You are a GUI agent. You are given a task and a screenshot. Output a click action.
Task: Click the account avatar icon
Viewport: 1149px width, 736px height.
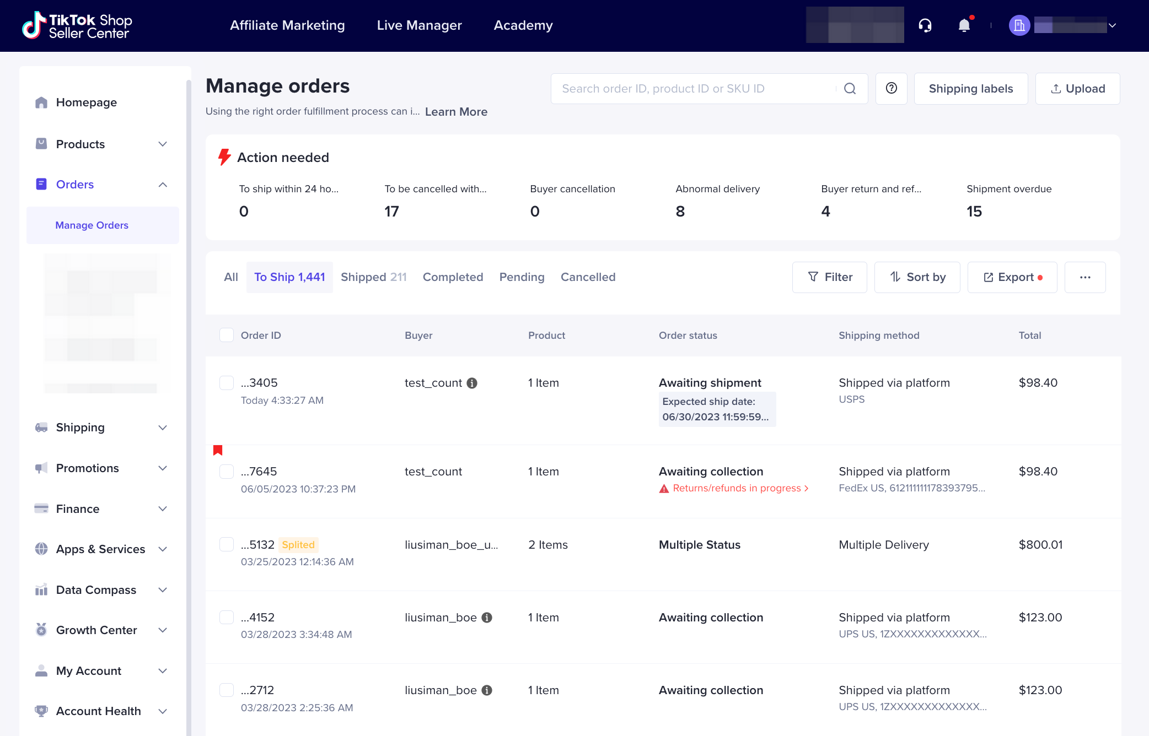(1019, 25)
